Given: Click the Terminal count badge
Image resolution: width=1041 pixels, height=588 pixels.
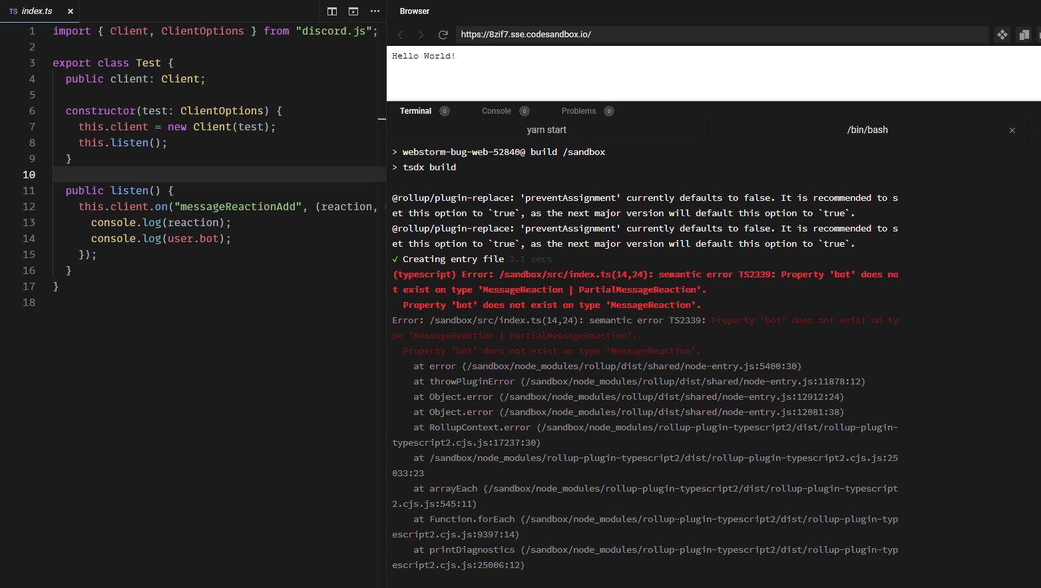Looking at the screenshot, I should click(445, 111).
